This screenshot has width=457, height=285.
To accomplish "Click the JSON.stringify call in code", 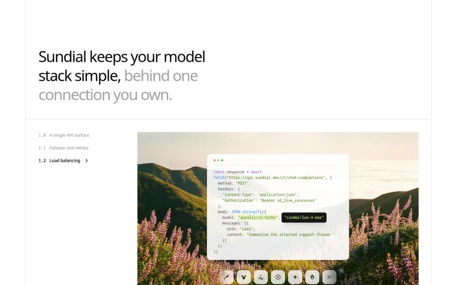I will [x=247, y=212].
